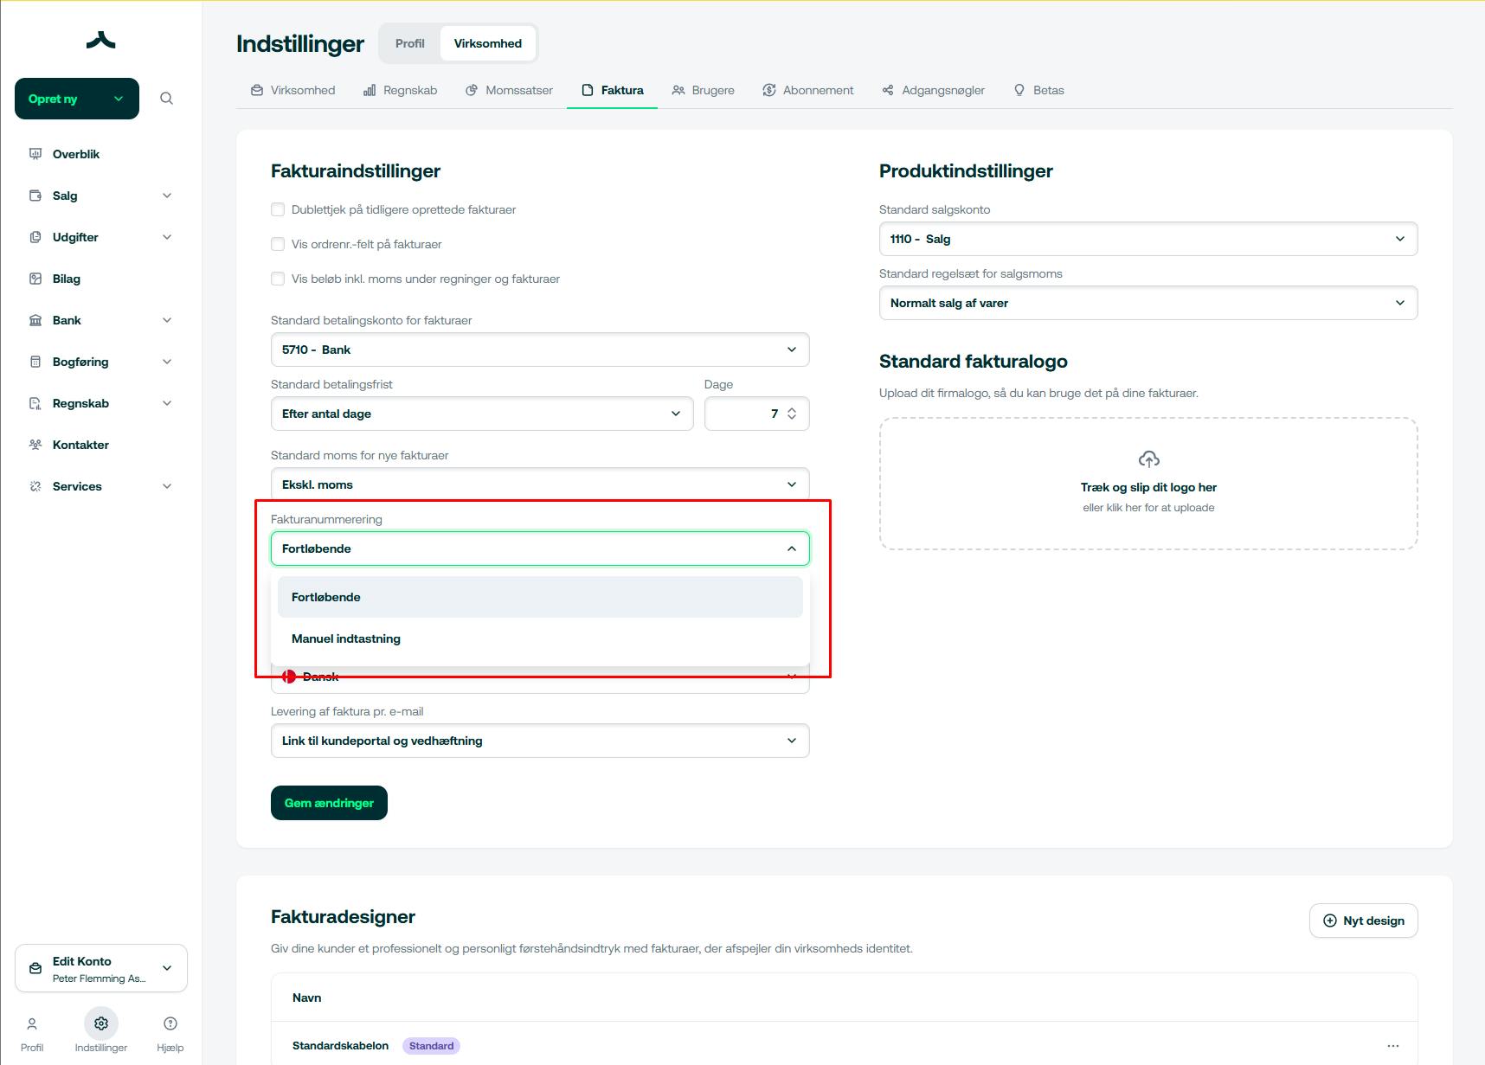Open the Hjælp help icon
This screenshot has width=1485, height=1065.
[x=170, y=1024]
